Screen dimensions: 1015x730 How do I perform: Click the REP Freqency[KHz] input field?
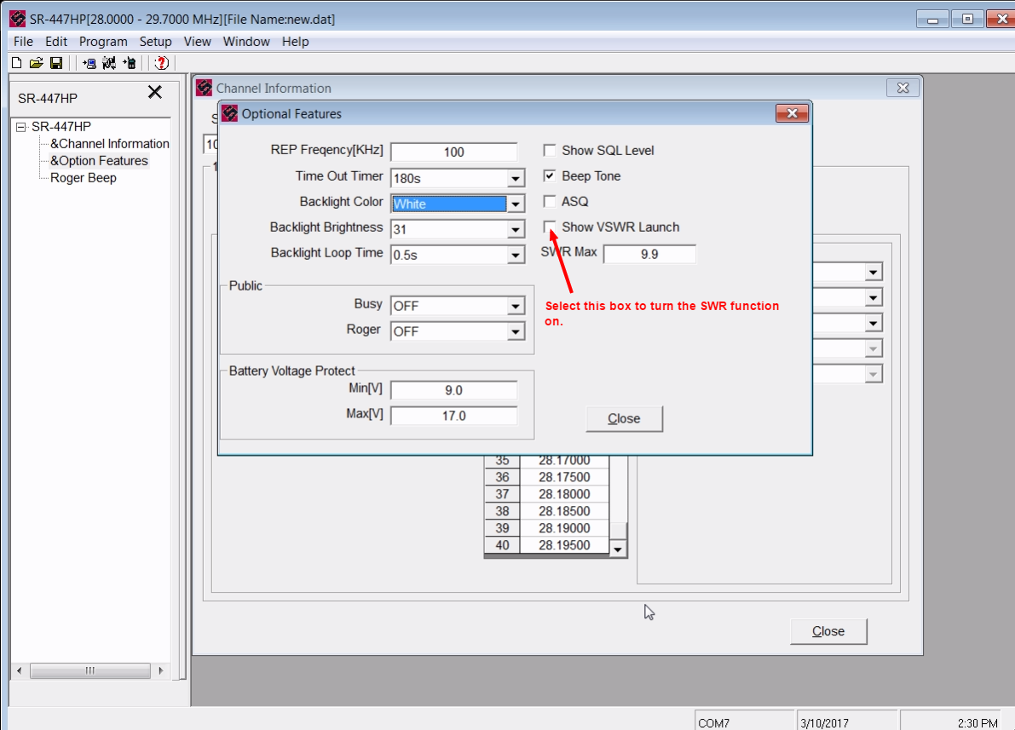pos(453,152)
